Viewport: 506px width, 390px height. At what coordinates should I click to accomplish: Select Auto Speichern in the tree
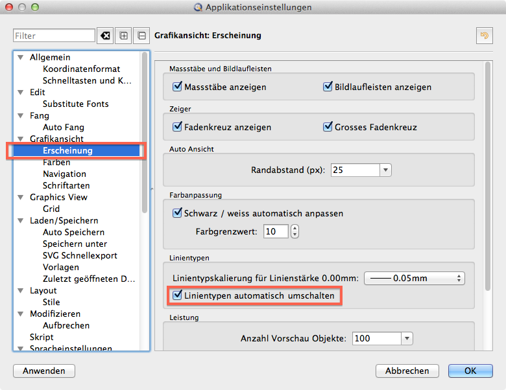pyautogui.click(x=73, y=232)
